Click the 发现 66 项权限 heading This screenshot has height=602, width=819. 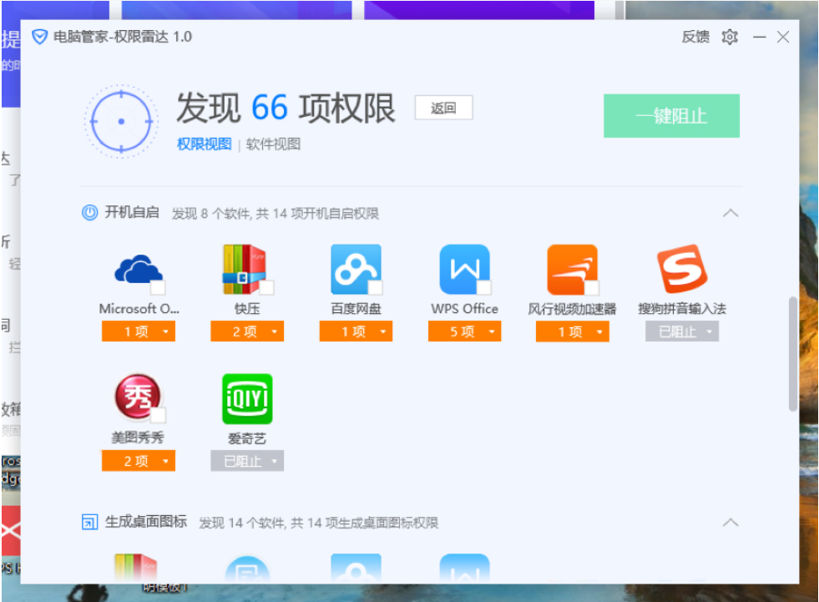pyautogui.click(x=286, y=109)
